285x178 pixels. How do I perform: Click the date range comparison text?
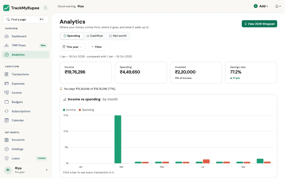tap(96, 56)
